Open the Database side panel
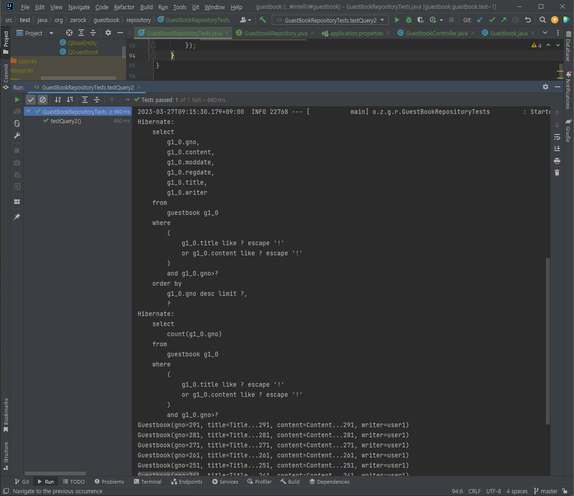Viewport: 574px width, 496px height. [568, 47]
